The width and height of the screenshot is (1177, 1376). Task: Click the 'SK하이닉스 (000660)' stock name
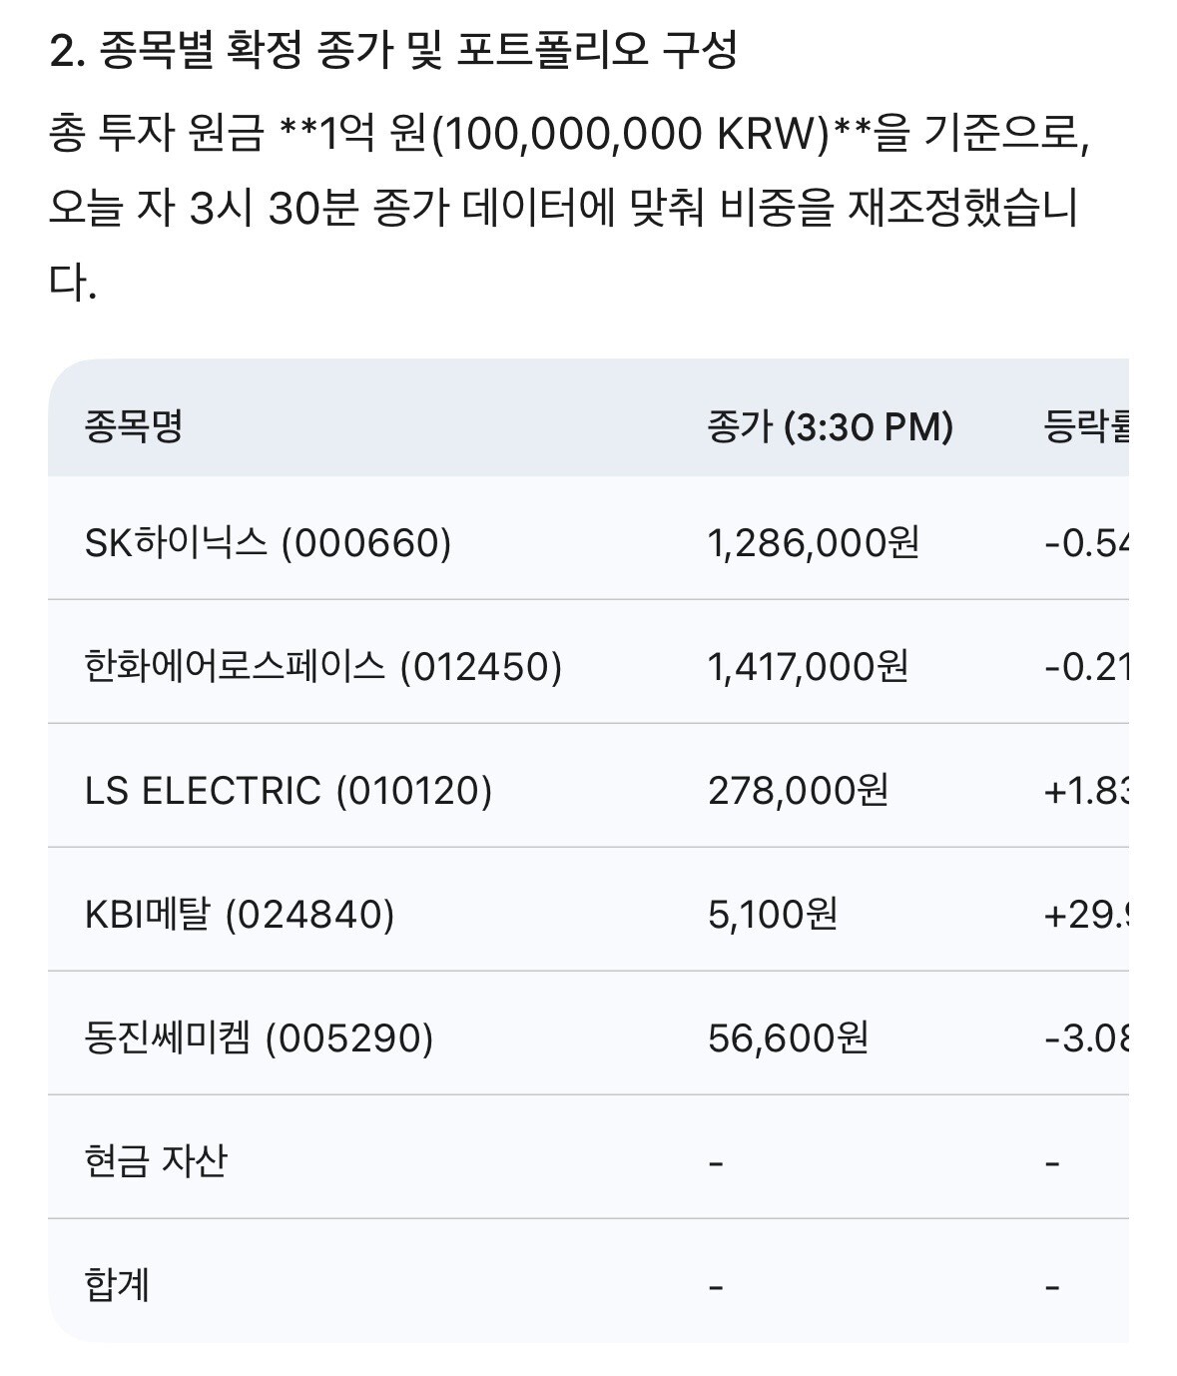coord(268,543)
